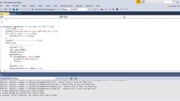180x101 pixels.
Task: Click the Go to Previous Message icon
Action: [64, 79]
